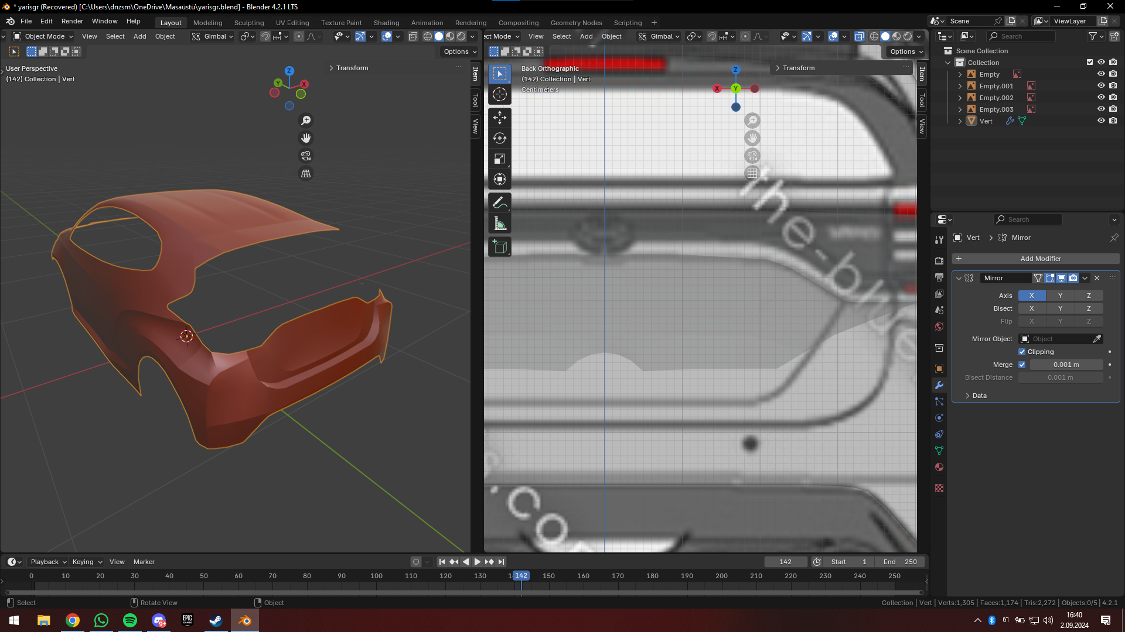Click the Merge distance 0.001 m field
This screenshot has width=1125, height=632.
pyautogui.click(x=1065, y=365)
